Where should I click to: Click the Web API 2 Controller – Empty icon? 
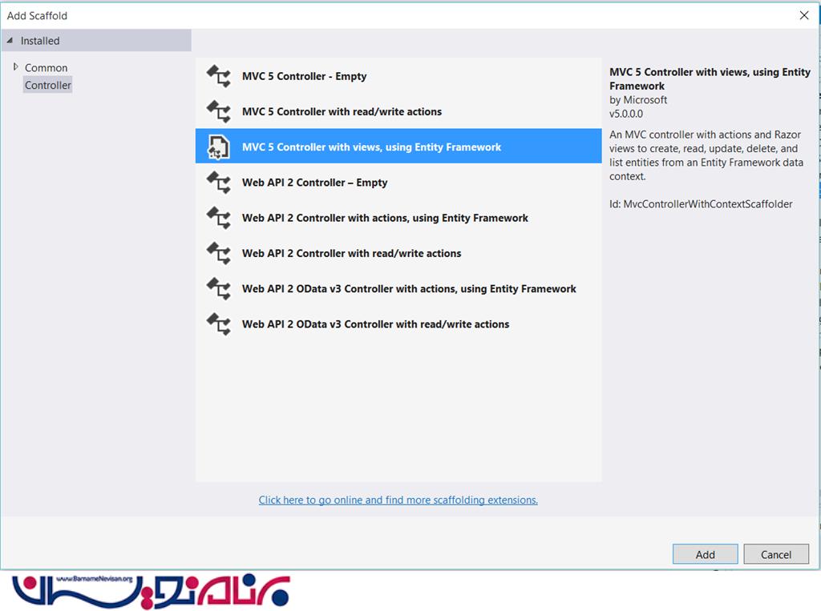(x=218, y=183)
